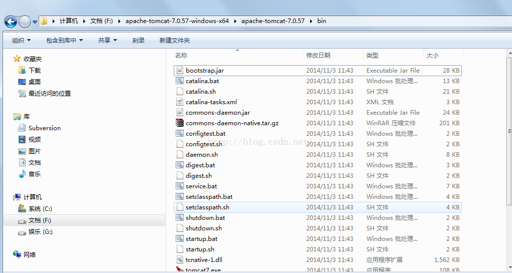
Task: Click the 库 libraries icon
Action: tap(17, 117)
